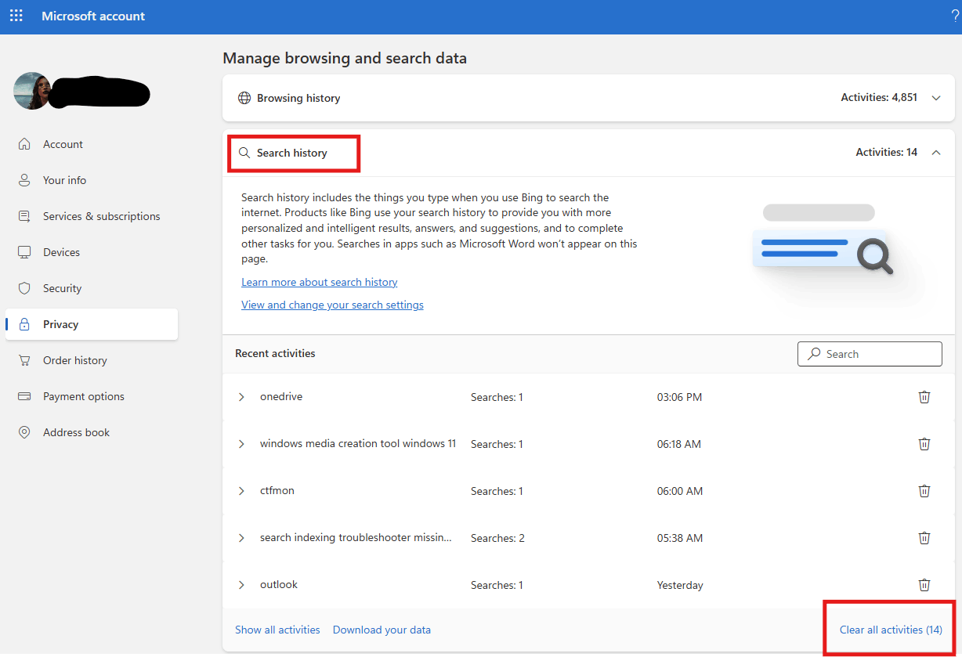Expand the ctfmon activity row

tap(241, 491)
